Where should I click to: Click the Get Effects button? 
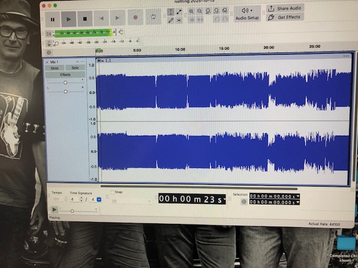tap(284, 17)
